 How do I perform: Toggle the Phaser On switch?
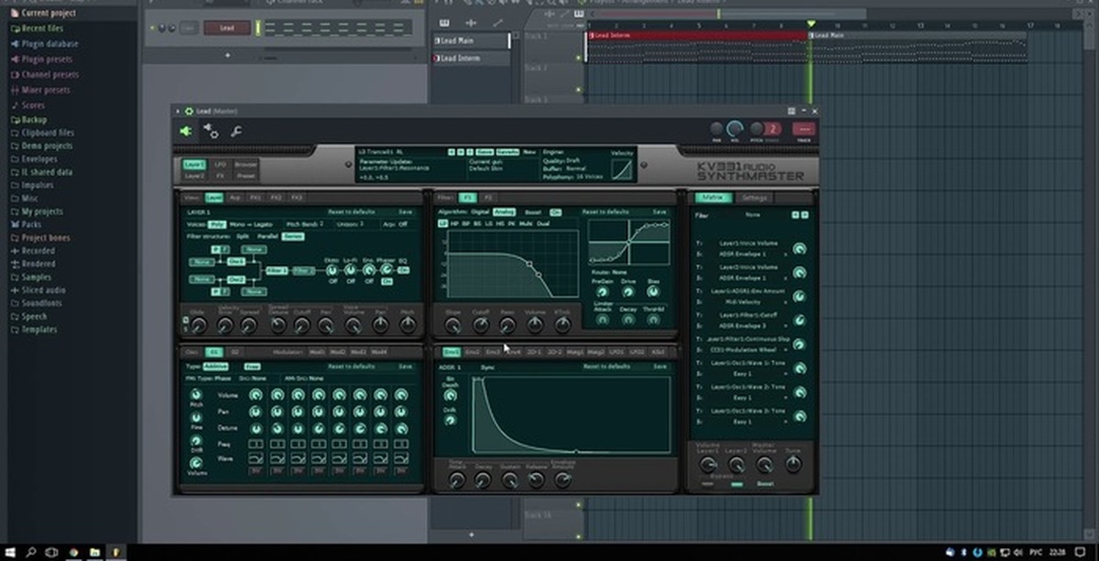point(386,282)
